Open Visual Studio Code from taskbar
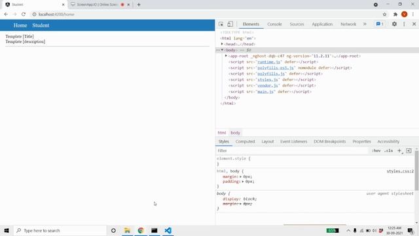419x236 pixels. [x=168, y=230]
